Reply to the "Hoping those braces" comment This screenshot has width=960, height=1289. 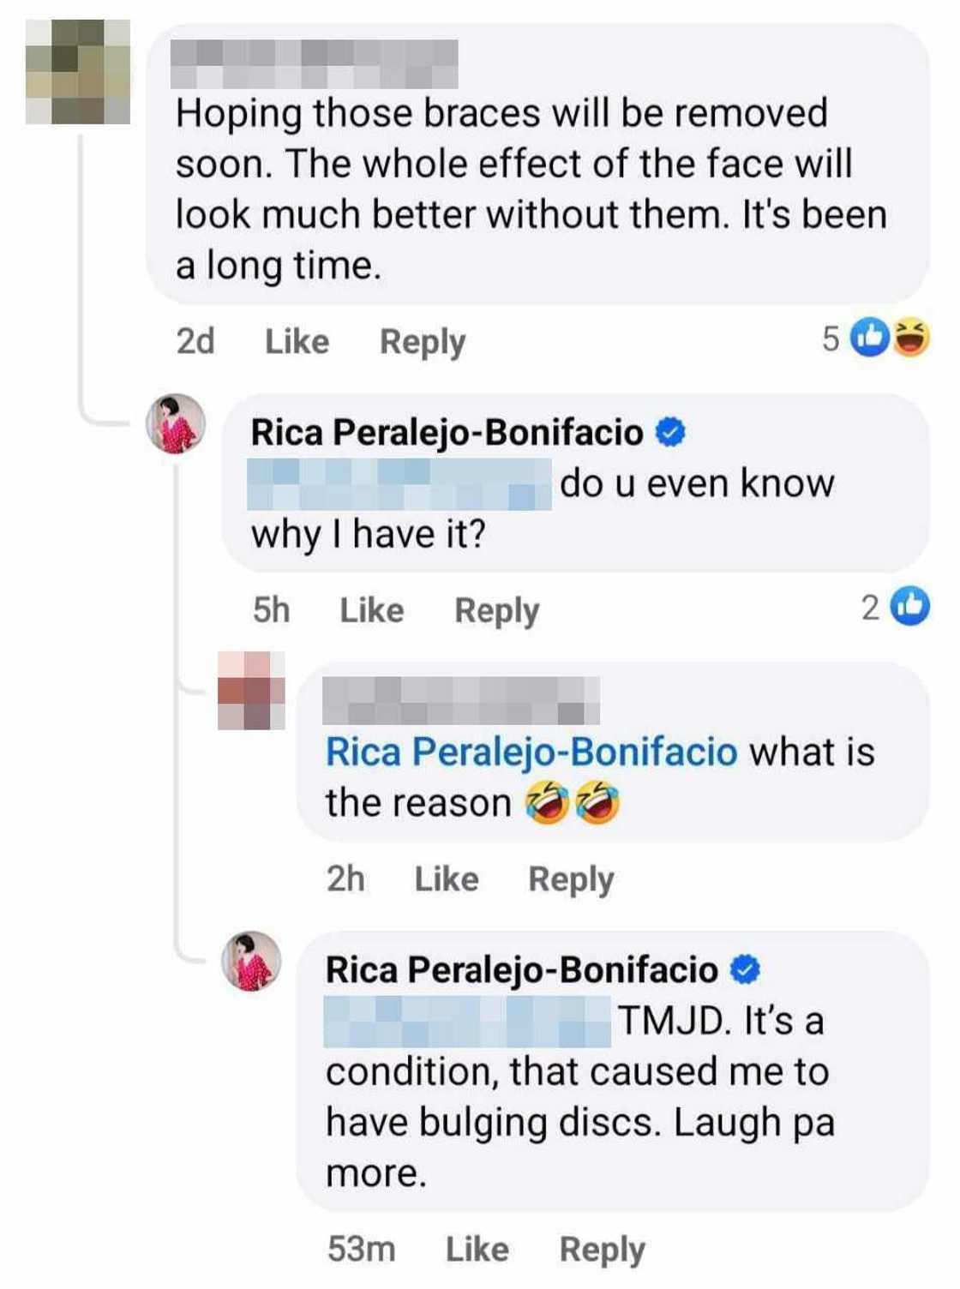pos(423,341)
